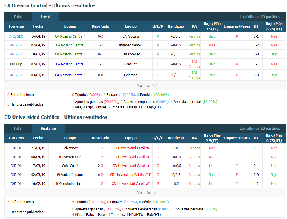Click the +0 handicap in the Palestino row
Image resolution: width=287 pixels, height=219 pixels.
(x=176, y=148)
